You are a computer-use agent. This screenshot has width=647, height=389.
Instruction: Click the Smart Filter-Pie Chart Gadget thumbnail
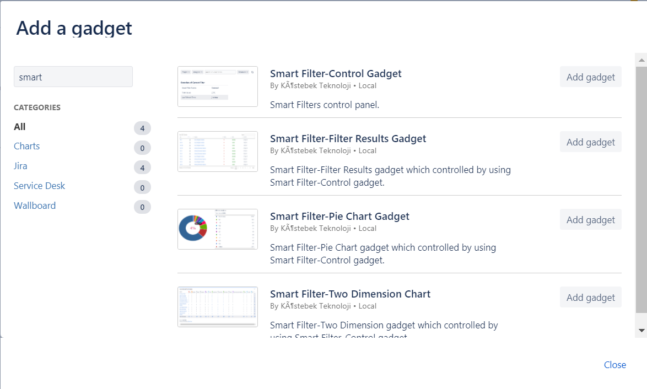point(218,229)
